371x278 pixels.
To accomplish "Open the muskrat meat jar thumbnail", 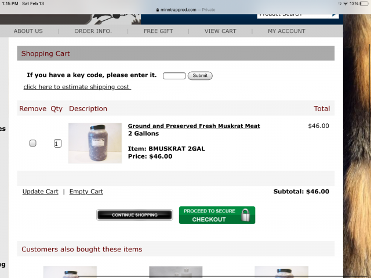I will coord(95,143).
